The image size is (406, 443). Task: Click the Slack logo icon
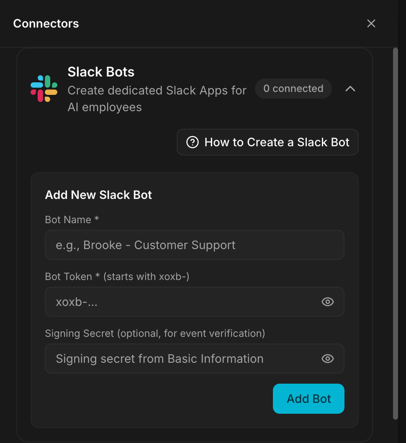[44, 89]
